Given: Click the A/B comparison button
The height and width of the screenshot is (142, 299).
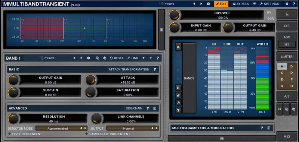Looking at the screenshot, I should pyautogui.click(x=287, y=97).
